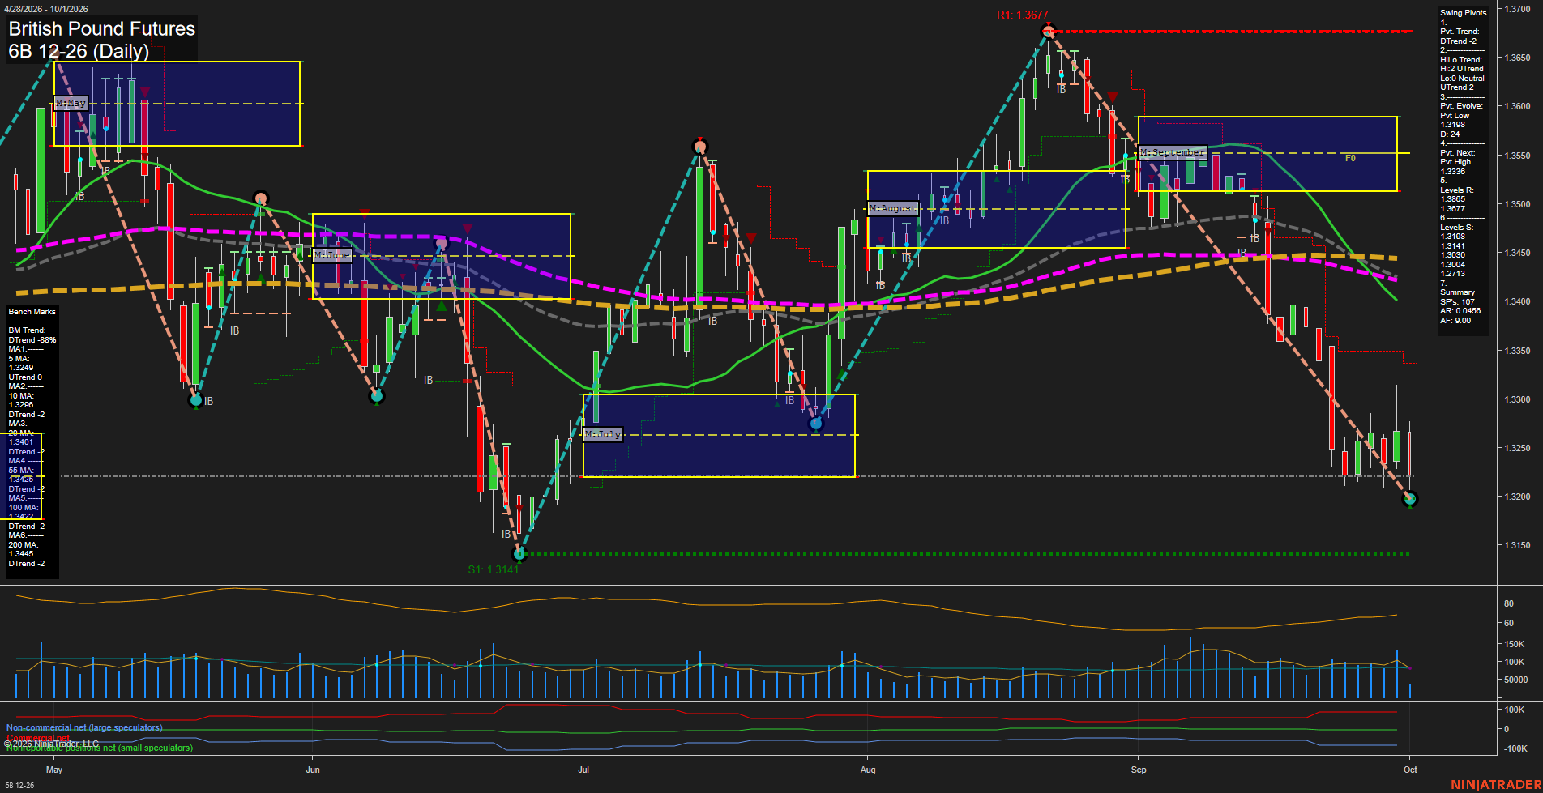Image resolution: width=1543 pixels, height=793 pixels.
Task: Click the Jul label on time axis
Action: pos(583,770)
